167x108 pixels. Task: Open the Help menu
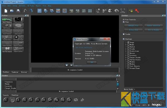point(50,6)
